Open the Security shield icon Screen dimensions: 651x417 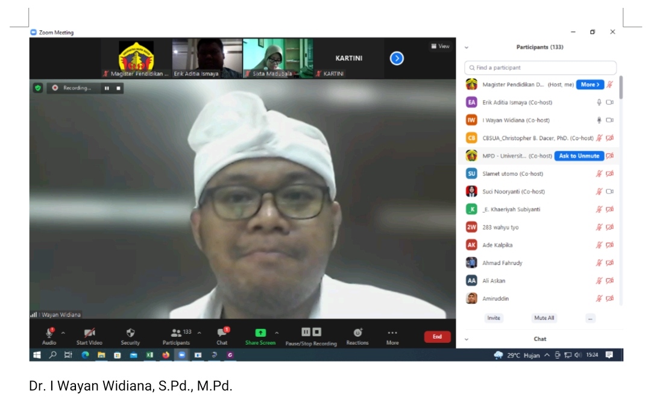pos(130,333)
